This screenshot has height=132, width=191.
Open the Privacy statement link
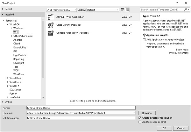pyautogui.click(x=179, y=53)
